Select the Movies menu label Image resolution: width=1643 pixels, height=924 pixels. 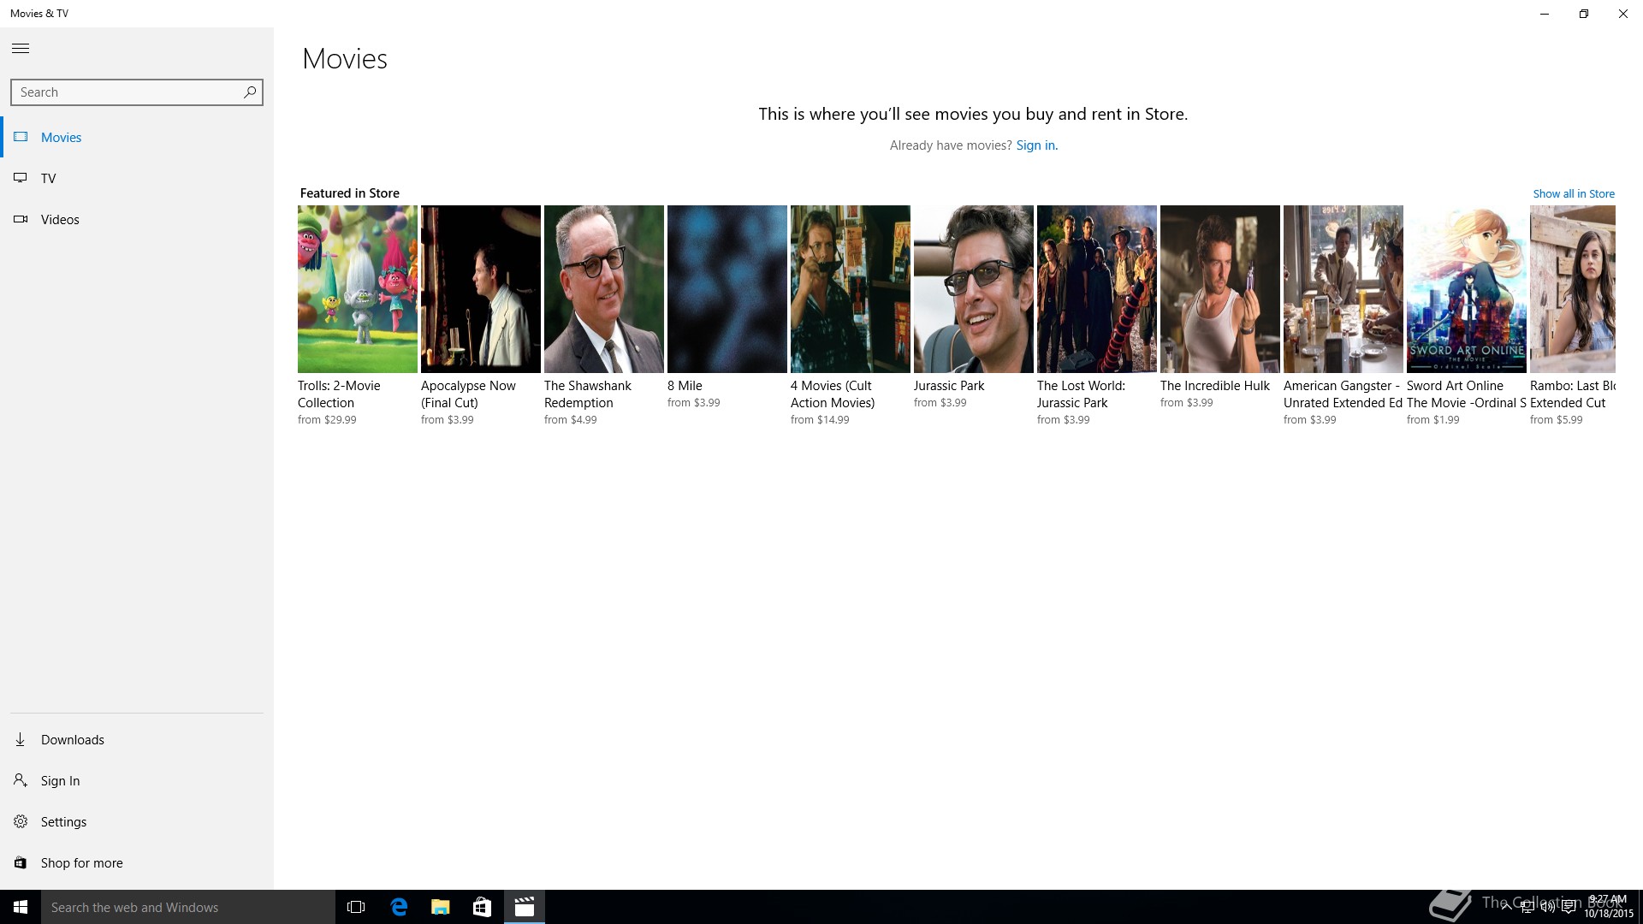pos(61,137)
